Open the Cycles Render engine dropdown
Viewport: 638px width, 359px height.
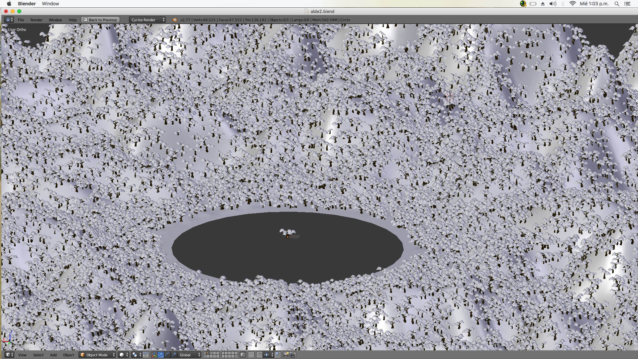[x=148, y=20]
